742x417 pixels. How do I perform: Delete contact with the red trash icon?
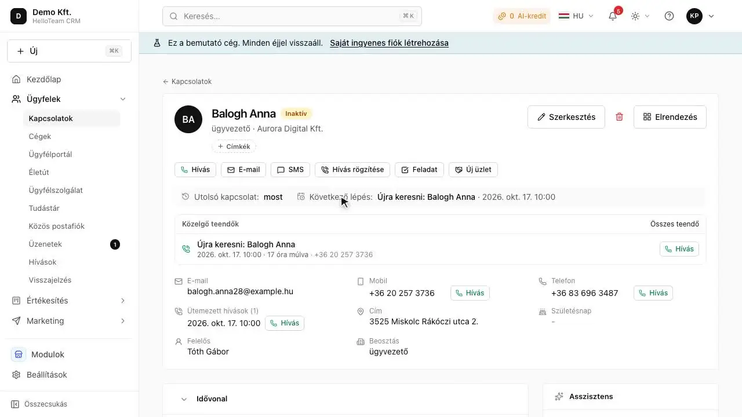point(619,117)
